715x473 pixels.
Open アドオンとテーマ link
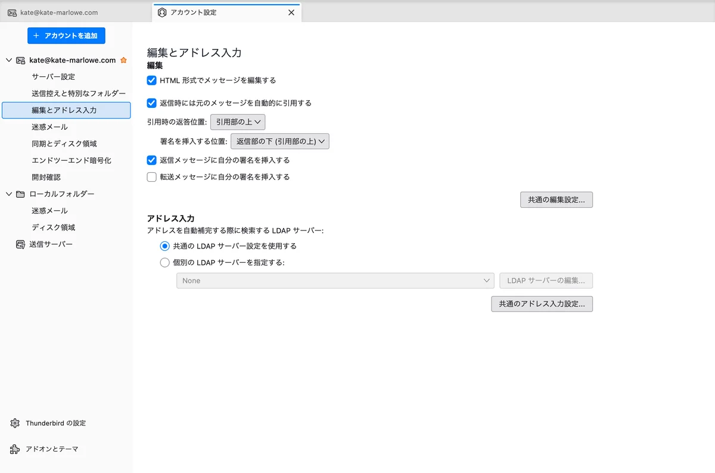52,449
